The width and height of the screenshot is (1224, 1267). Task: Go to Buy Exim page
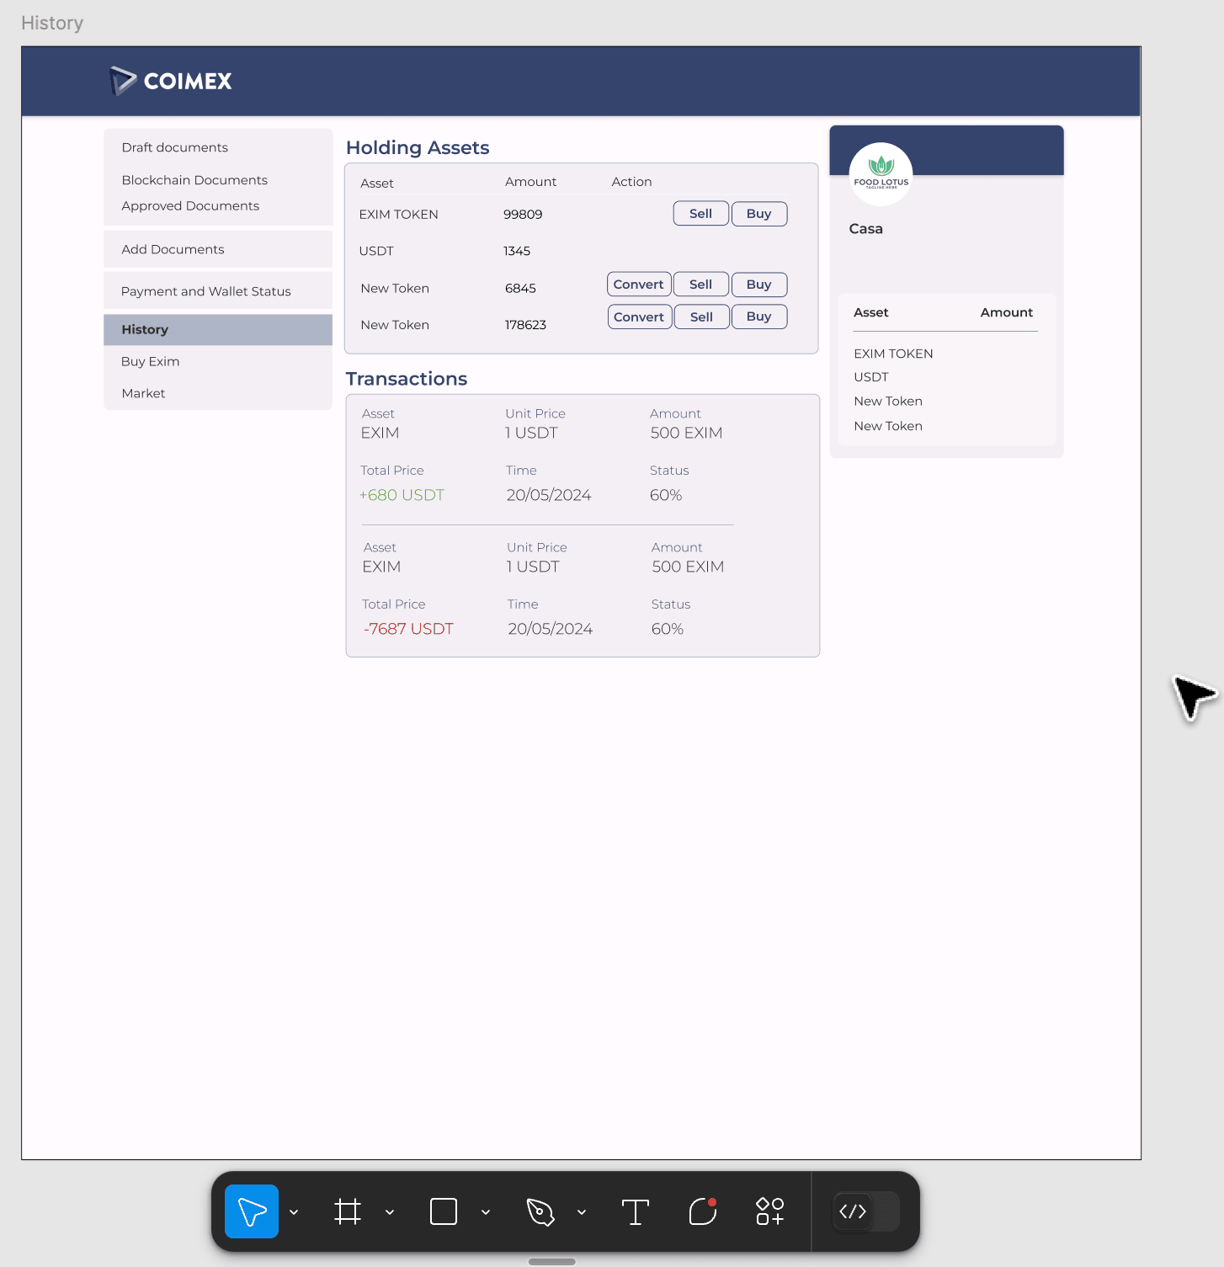pyautogui.click(x=150, y=361)
